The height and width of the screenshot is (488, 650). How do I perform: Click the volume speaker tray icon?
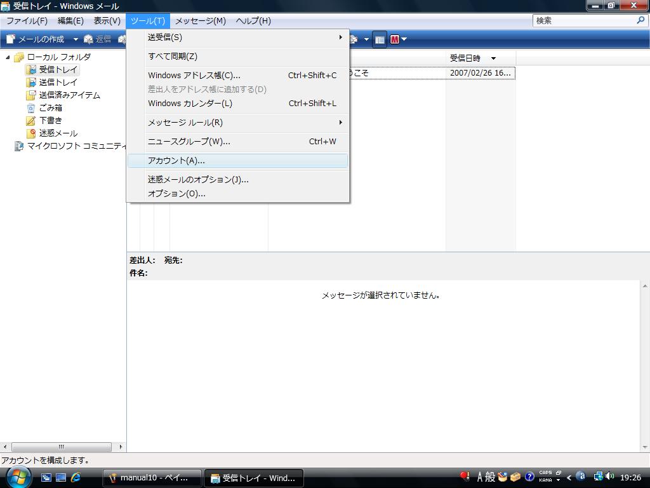point(609,477)
